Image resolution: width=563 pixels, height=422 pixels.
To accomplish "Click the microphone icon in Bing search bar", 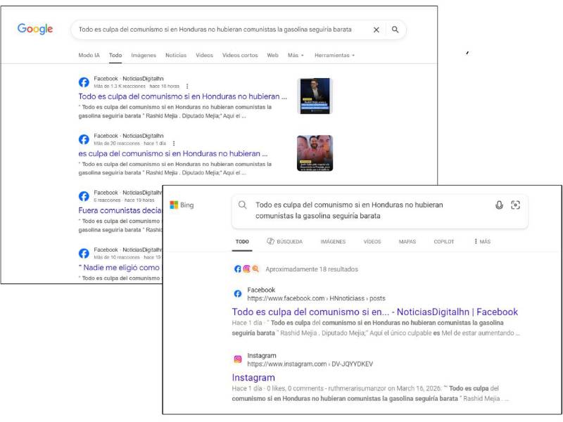I will (x=499, y=204).
